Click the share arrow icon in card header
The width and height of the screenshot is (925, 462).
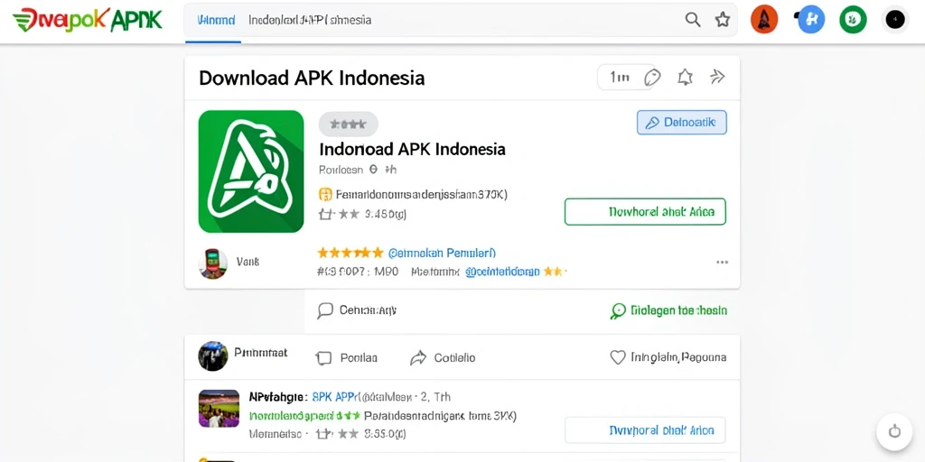pos(716,78)
